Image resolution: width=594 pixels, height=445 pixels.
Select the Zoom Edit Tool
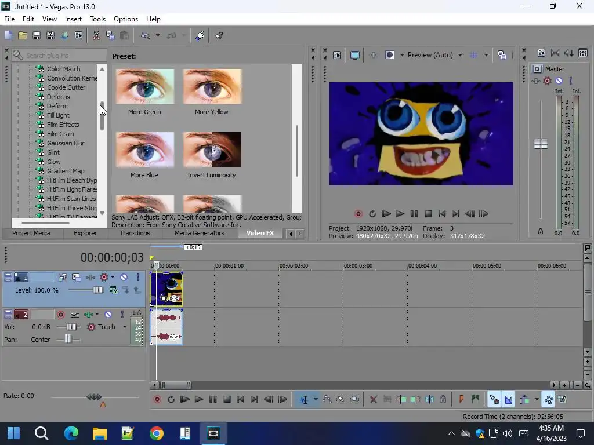(x=354, y=400)
